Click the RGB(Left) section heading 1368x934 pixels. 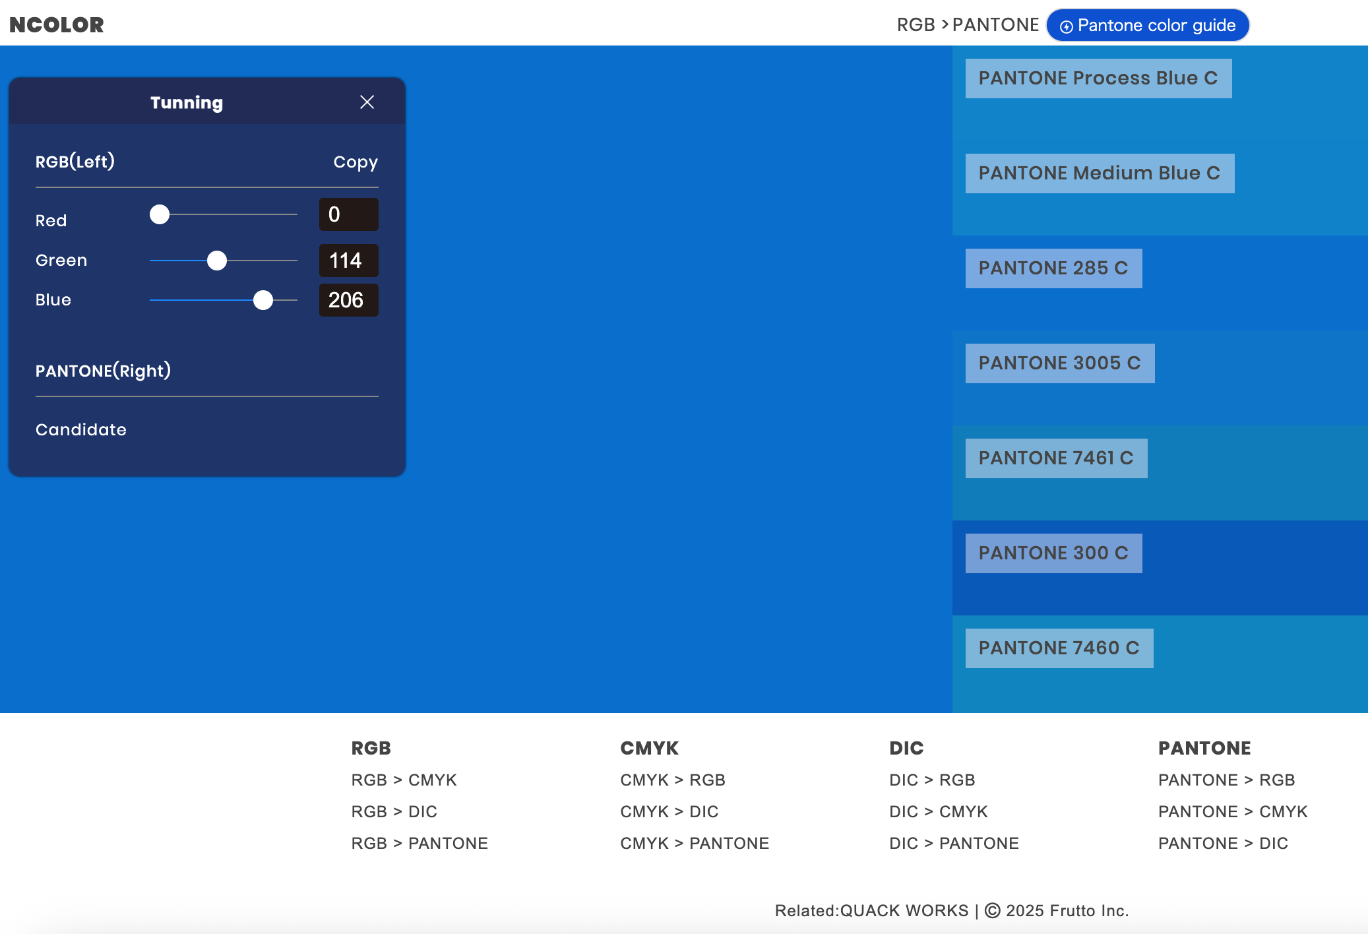tap(75, 162)
